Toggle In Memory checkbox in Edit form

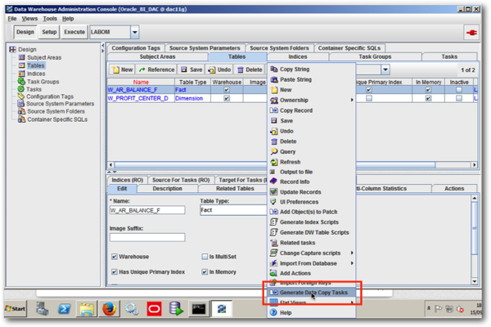[205, 272]
